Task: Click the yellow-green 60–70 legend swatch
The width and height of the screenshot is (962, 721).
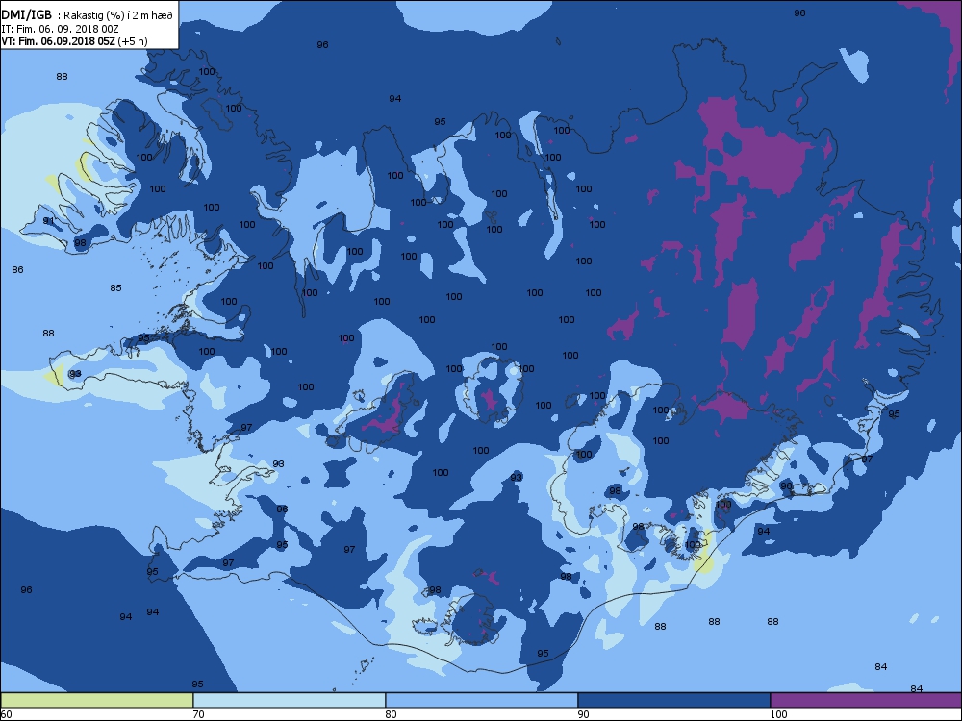Action: coord(97,700)
